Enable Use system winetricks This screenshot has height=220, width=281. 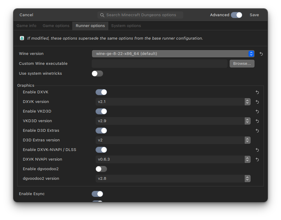[97, 74]
